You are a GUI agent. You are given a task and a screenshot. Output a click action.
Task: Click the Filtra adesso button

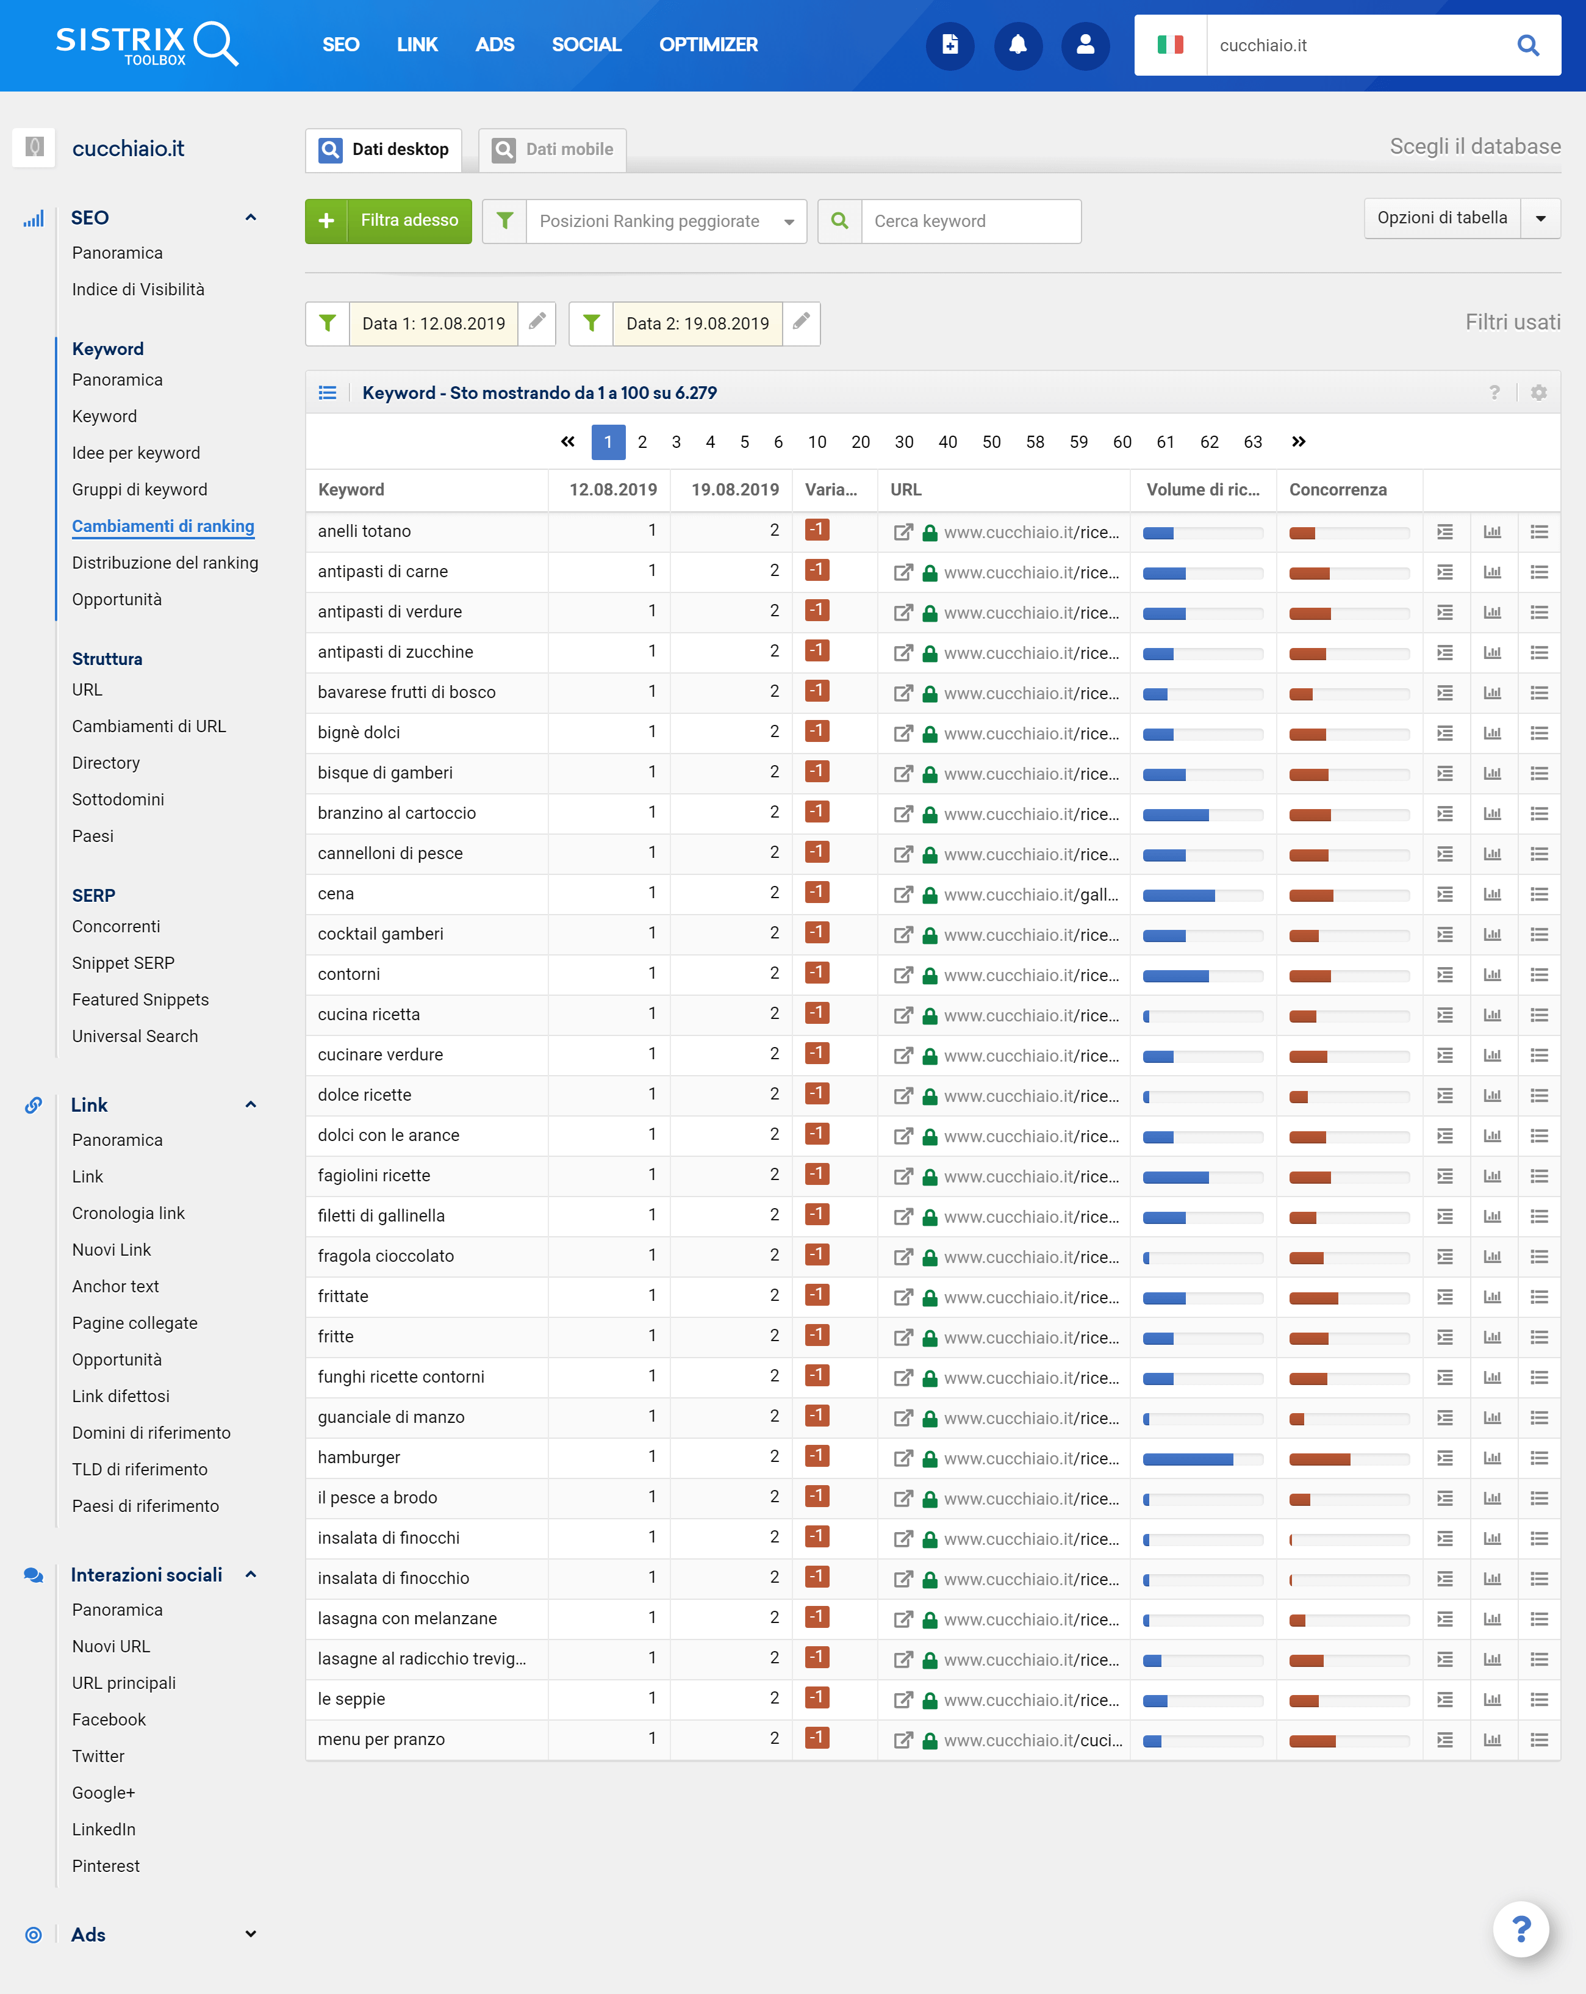point(389,221)
